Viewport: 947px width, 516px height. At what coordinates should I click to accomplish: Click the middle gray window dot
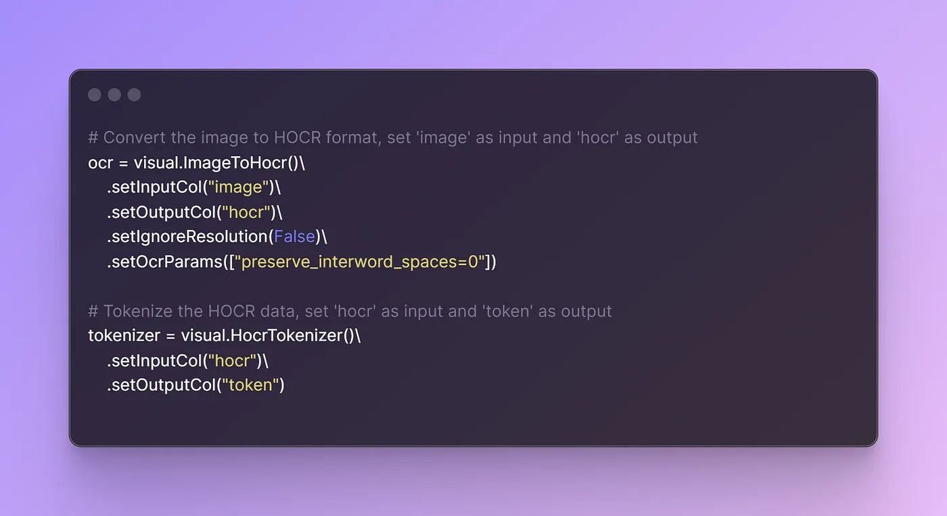click(114, 95)
